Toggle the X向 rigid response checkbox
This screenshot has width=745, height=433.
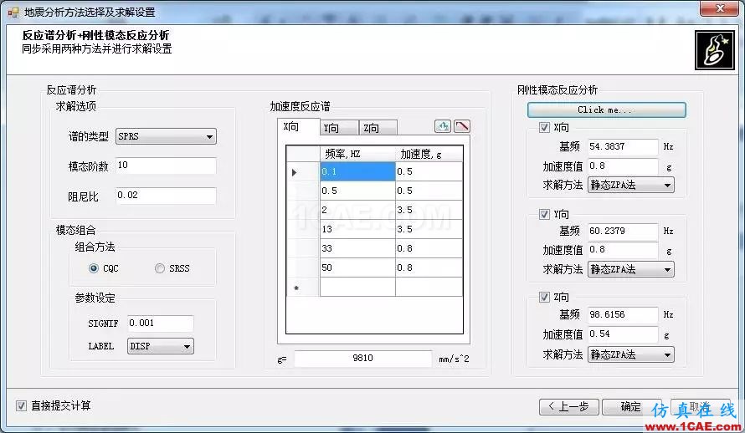coord(544,127)
